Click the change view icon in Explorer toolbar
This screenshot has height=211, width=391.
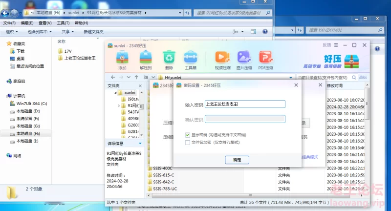[x=235, y=31]
